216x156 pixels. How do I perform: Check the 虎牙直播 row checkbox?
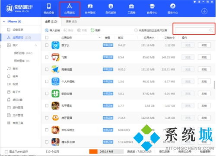tap(47, 118)
